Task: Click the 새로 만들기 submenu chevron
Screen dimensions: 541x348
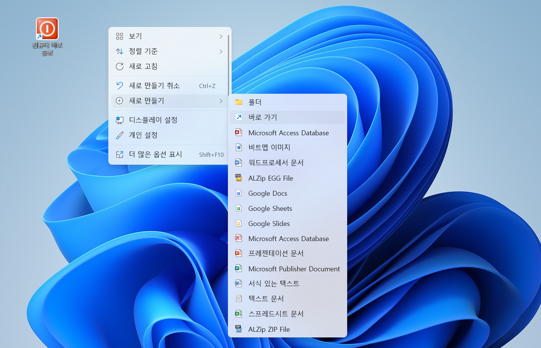Action: pos(221,101)
